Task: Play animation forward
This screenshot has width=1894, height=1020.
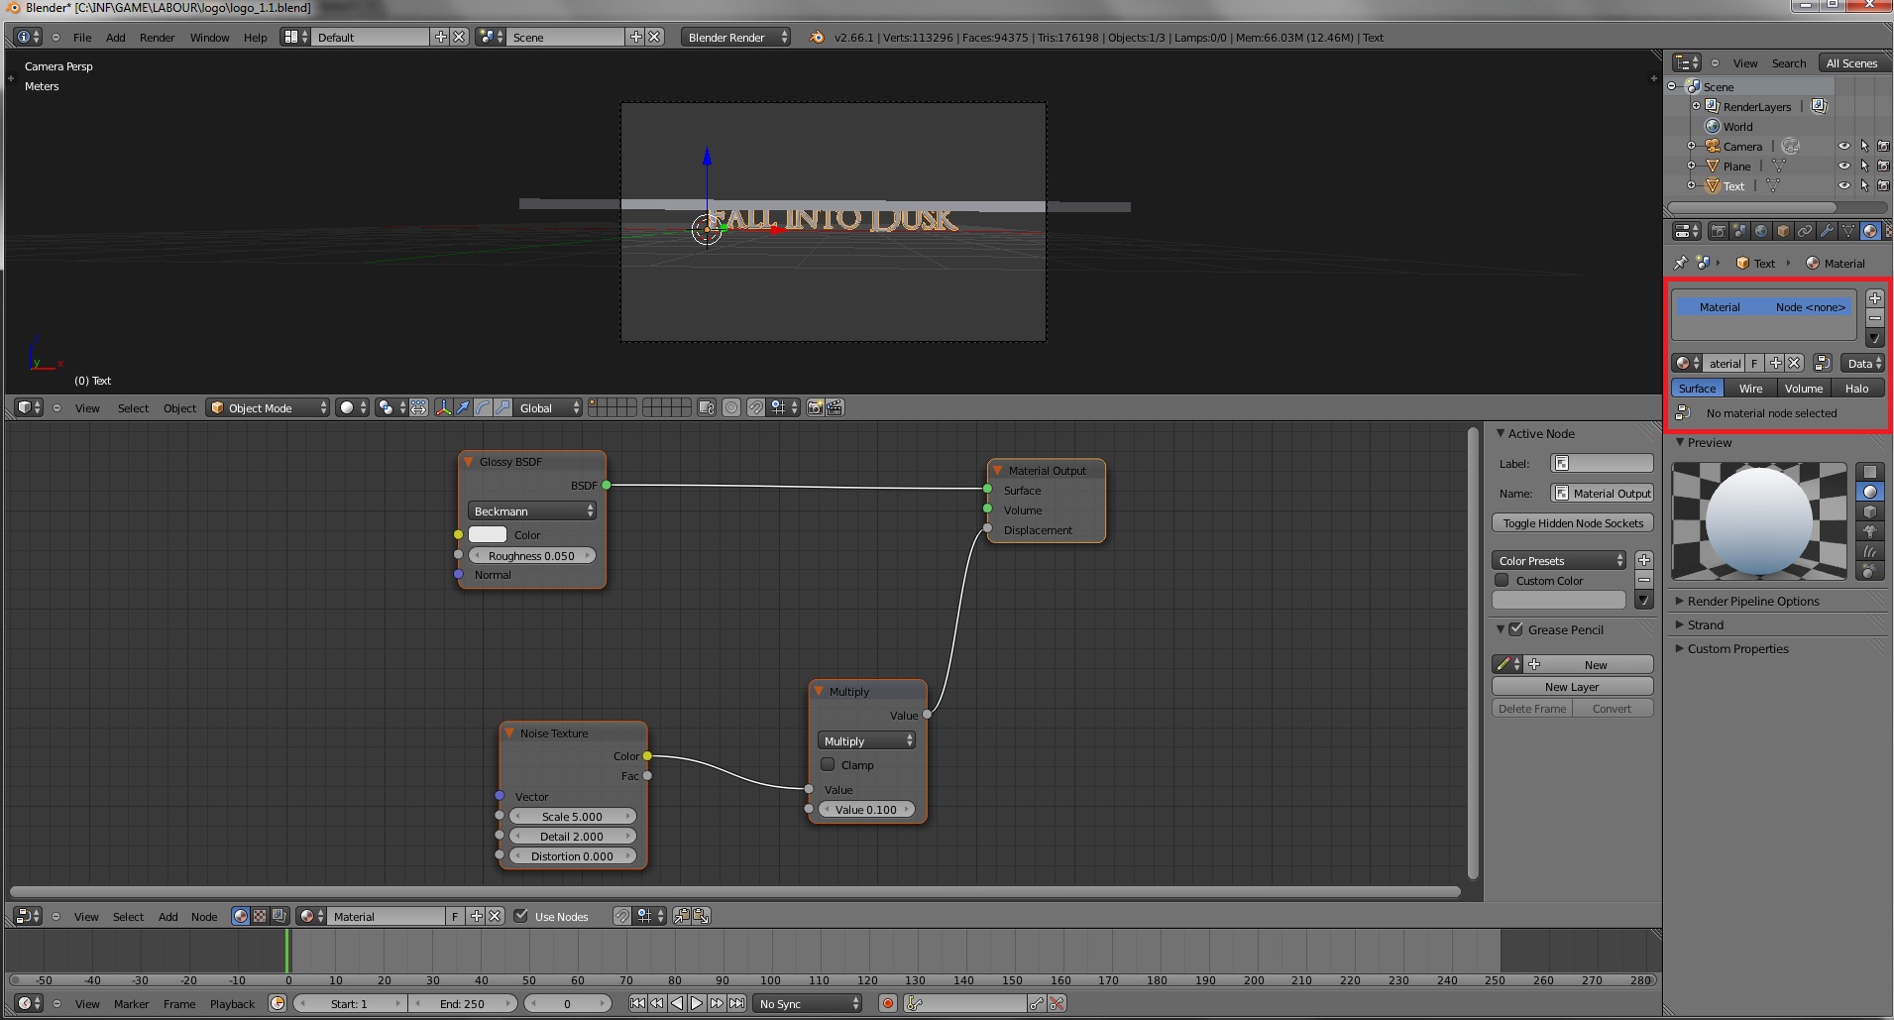Action: [697, 1003]
